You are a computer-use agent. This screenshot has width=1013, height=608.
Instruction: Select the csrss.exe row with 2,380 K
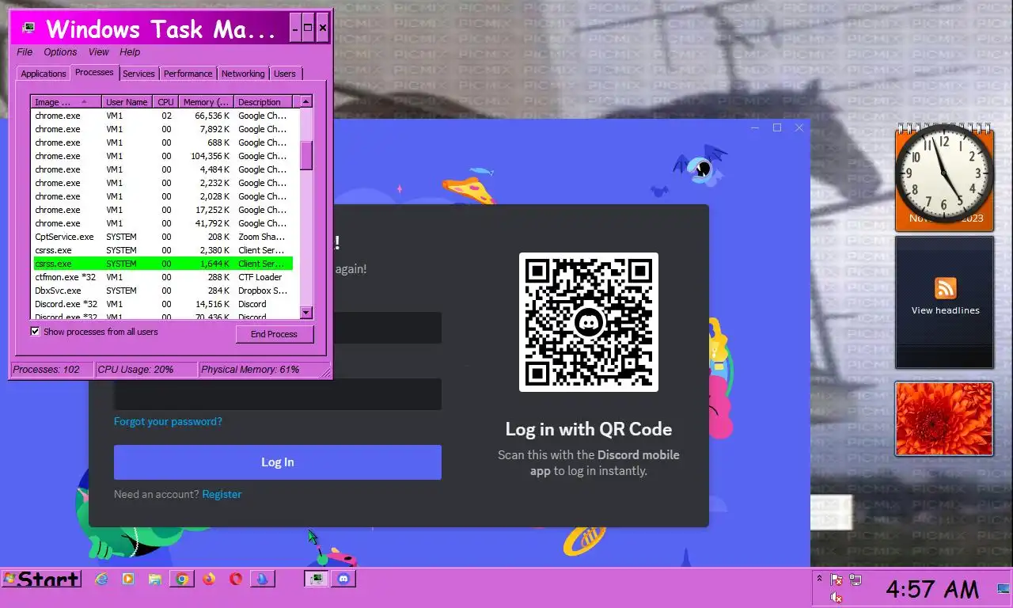pyautogui.click(x=163, y=250)
